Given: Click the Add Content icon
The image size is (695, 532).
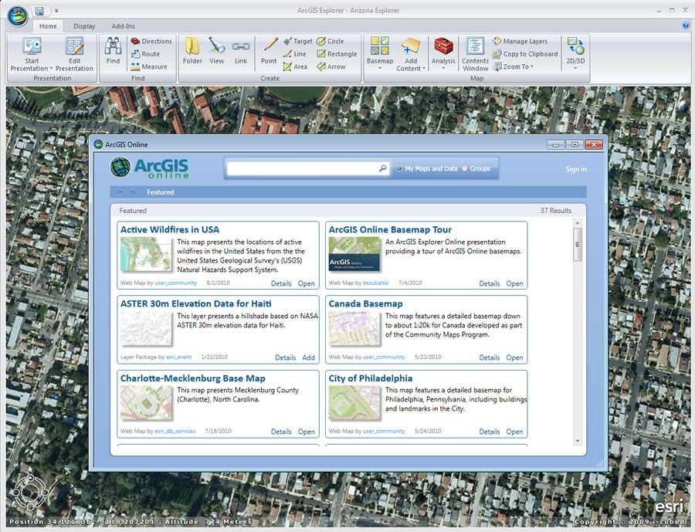Looking at the screenshot, I should point(411,46).
